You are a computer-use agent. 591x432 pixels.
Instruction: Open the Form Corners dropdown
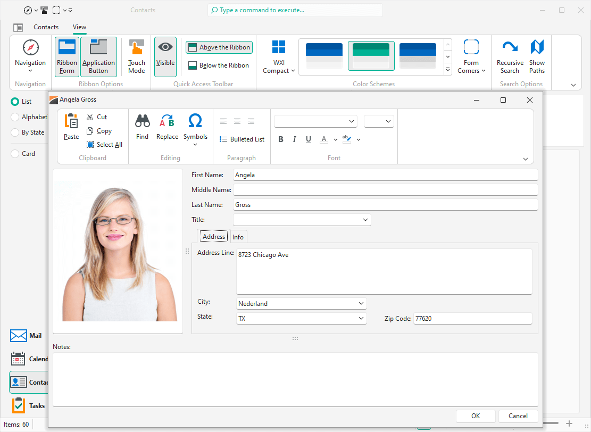pyautogui.click(x=471, y=56)
